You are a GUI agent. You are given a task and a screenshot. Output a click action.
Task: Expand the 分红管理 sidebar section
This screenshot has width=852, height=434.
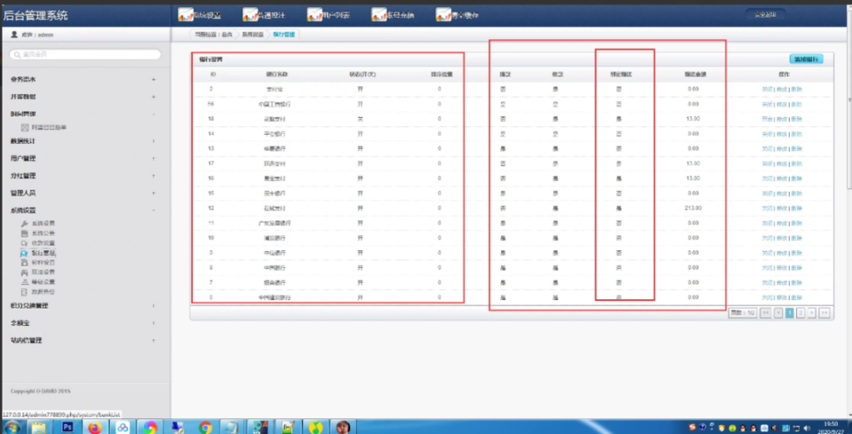[153, 176]
